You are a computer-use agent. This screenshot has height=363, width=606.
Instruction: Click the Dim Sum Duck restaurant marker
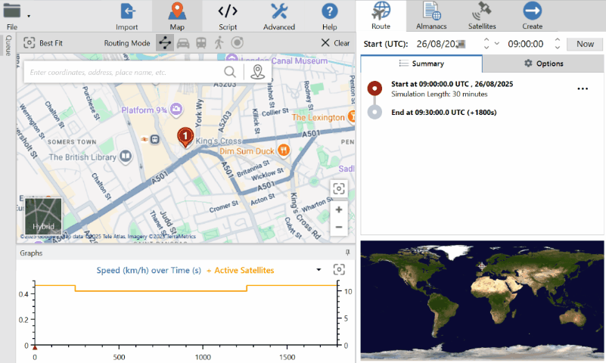(x=284, y=150)
